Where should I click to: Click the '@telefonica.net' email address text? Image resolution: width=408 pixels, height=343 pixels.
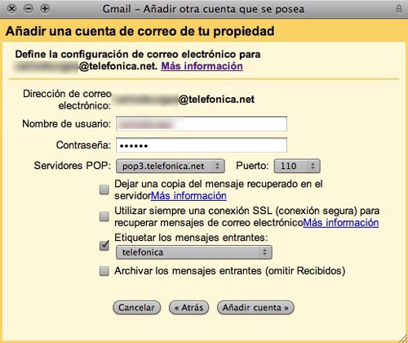216,100
